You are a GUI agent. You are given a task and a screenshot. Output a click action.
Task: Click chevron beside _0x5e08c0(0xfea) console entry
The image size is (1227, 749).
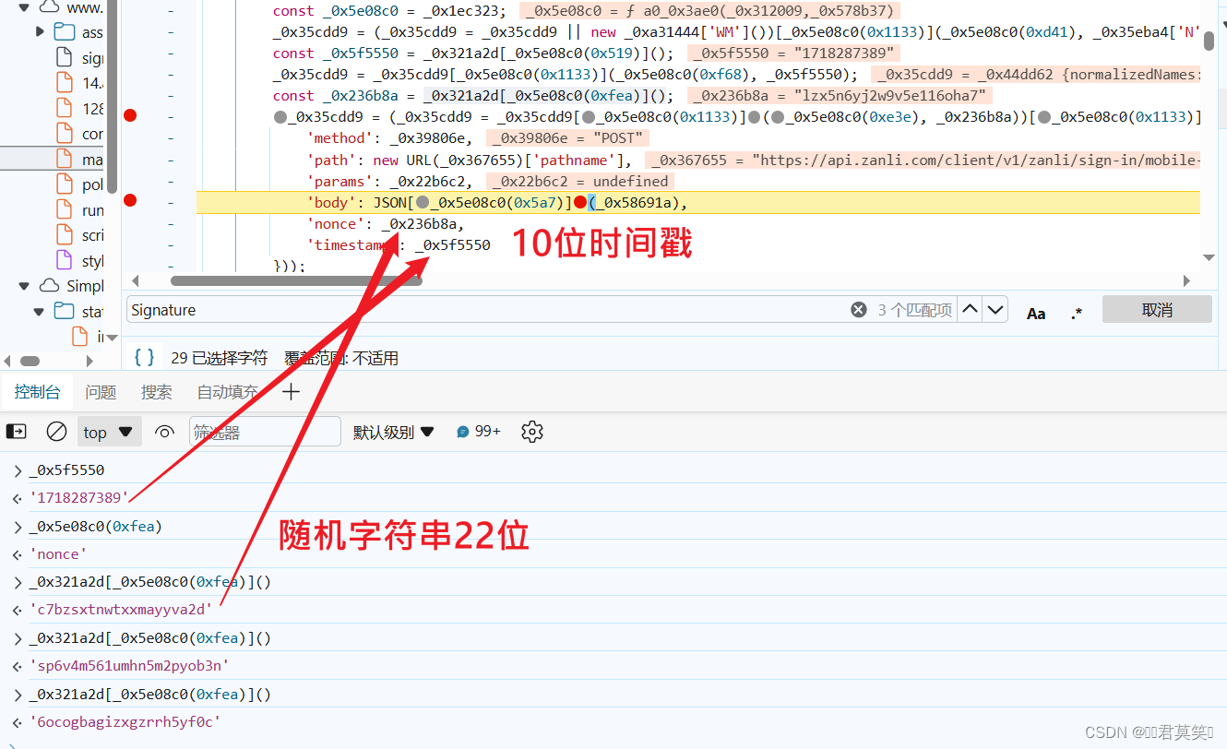[18, 527]
